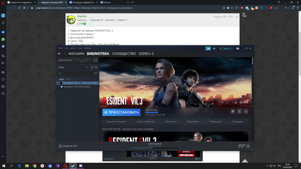The height and width of the screenshot is (169, 301).
Task: Show hidden system tray icons chevron
Action: 267,166
